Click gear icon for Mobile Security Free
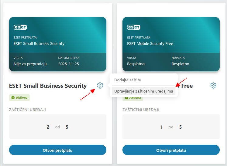 [213, 86]
